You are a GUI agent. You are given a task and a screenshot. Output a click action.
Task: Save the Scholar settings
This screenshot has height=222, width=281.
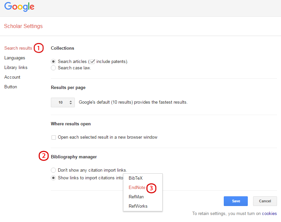[x=236, y=201]
